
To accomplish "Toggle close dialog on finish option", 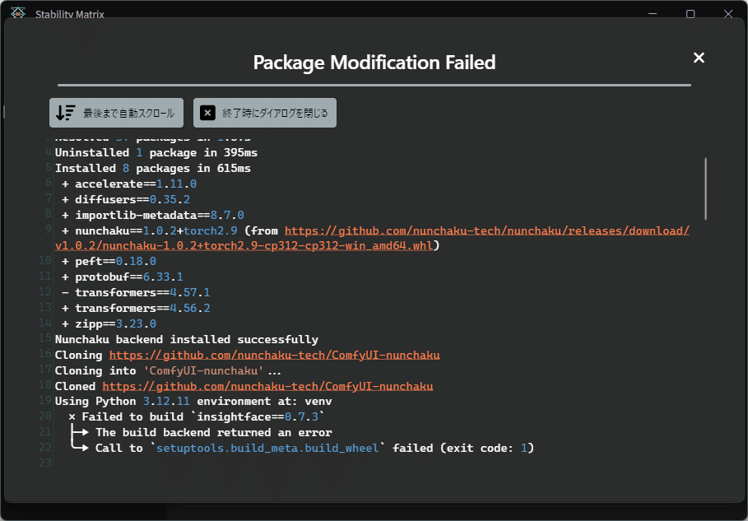I will pos(265,113).
